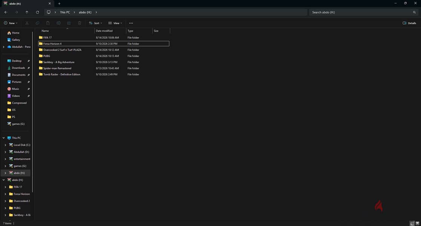Select the FIFA 17 folder in file list

pos(104,38)
